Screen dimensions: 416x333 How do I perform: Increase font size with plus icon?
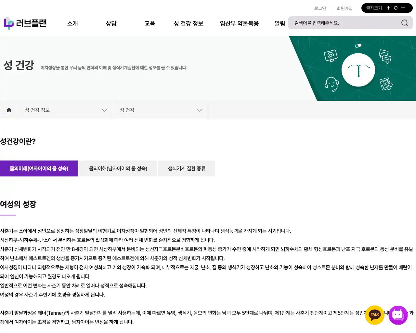(388, 8)
